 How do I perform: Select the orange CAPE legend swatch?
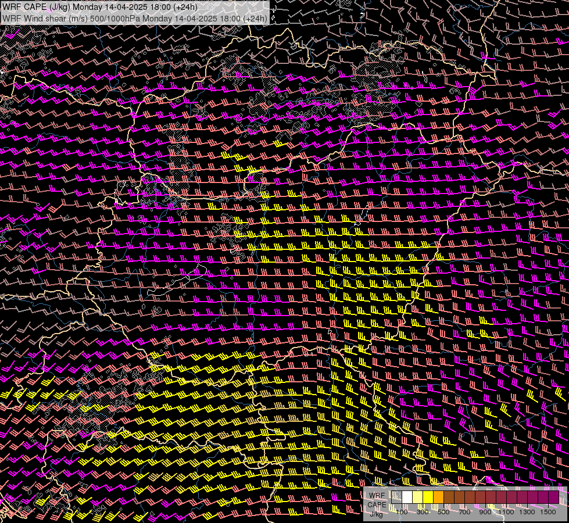coord(438,497)
